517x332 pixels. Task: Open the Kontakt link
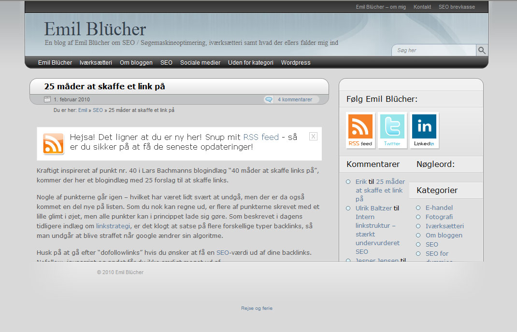(422, 7)
